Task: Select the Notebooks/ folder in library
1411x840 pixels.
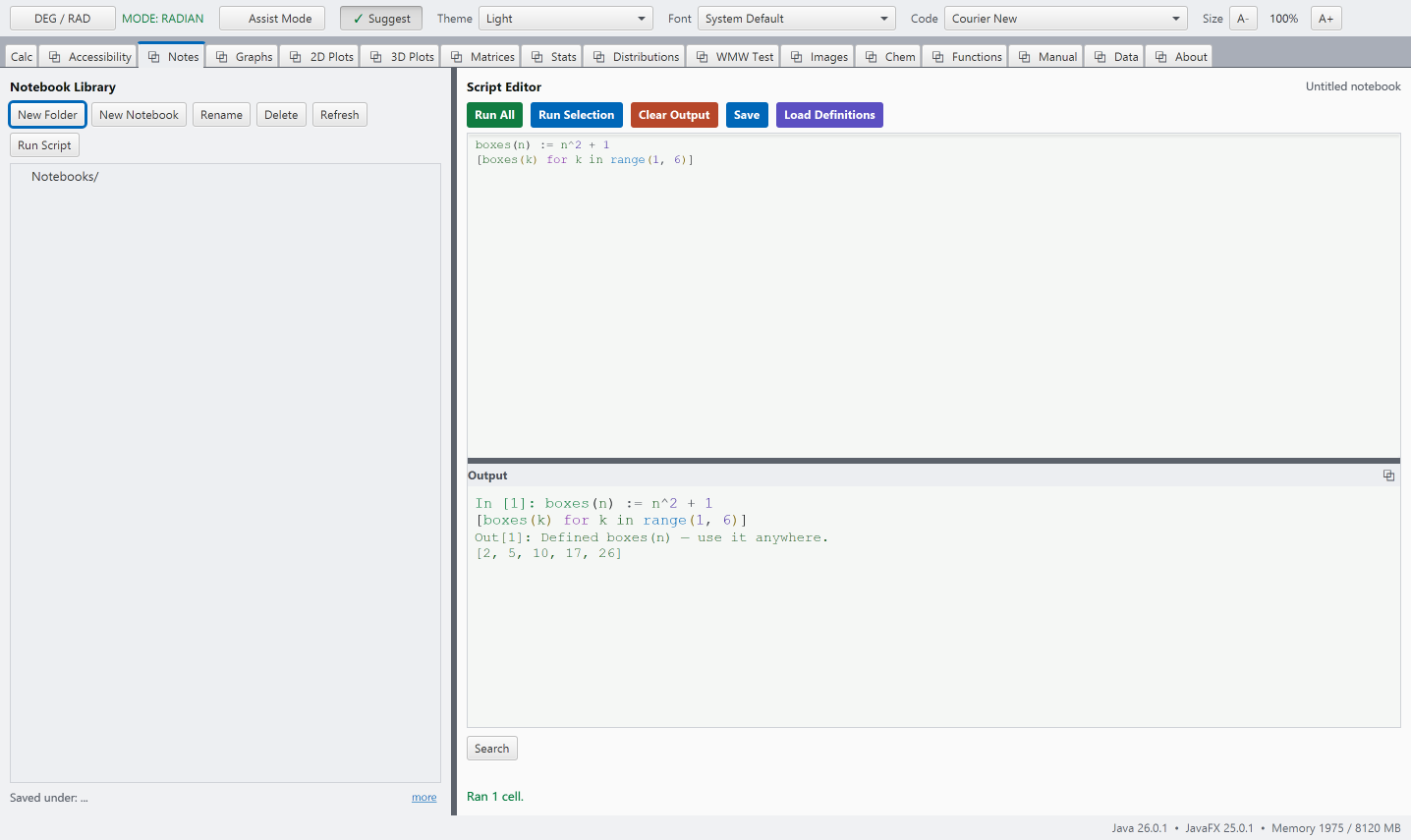Action: (x=65, y=177)
